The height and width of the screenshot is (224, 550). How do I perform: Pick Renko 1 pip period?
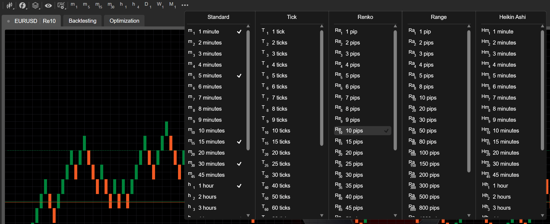tap(362, 32)
